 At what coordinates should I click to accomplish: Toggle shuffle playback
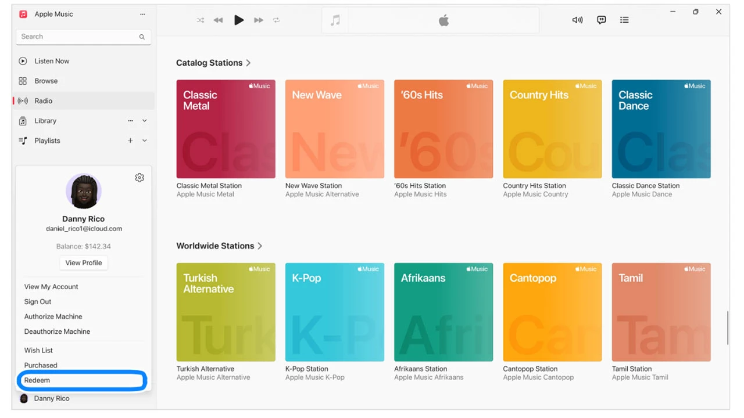point(201,20)
